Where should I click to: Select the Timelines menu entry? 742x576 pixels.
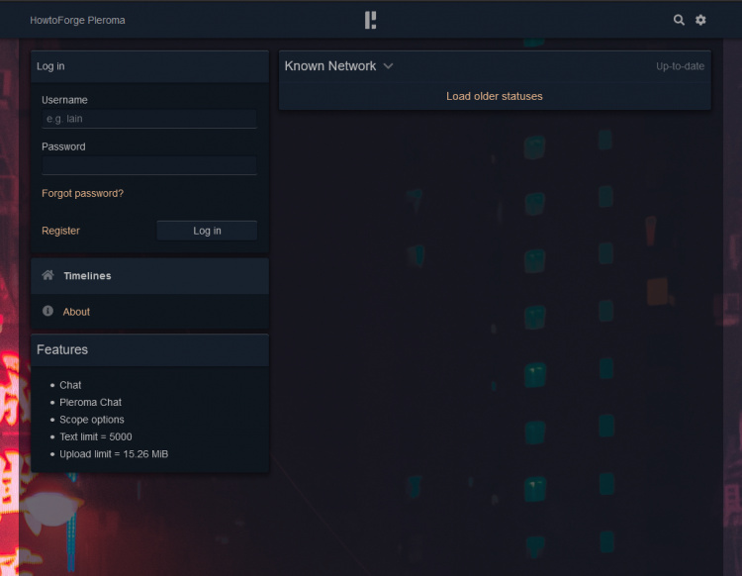click(x=87, y=276)
